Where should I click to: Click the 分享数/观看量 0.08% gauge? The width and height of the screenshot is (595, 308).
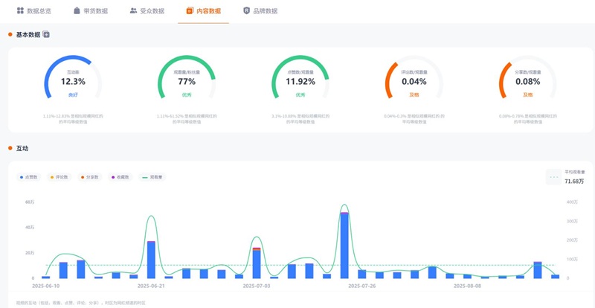tap(527, 81)
